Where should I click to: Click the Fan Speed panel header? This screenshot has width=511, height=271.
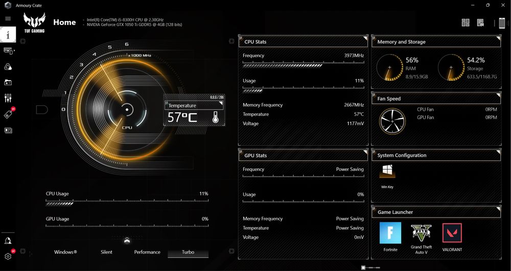(x=436, y=98)
